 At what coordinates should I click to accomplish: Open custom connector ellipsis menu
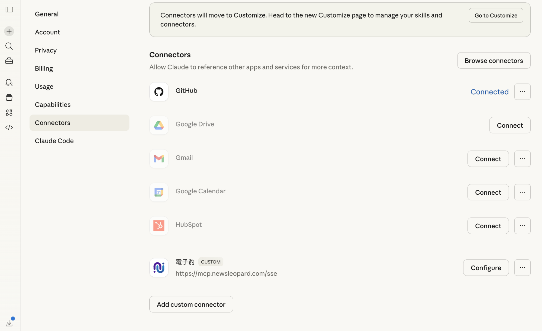coord(522,268)
